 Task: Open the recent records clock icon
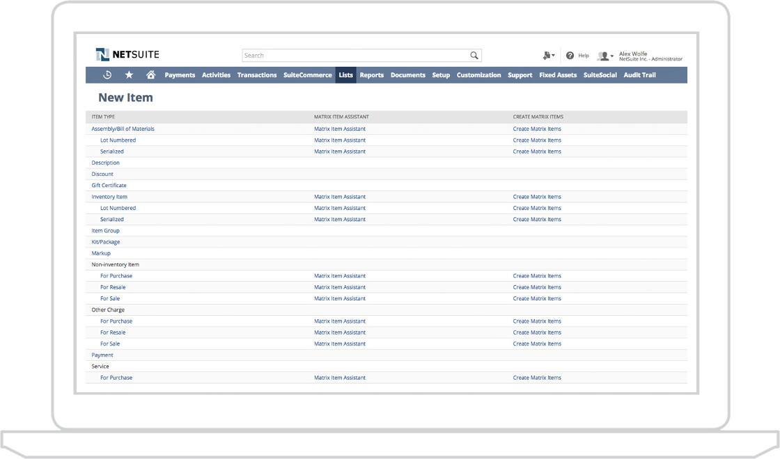pos(107,75)
